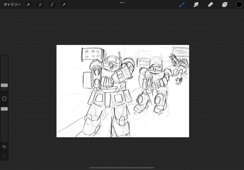This screenshot has width=244, height=170.
Task: Click the brush size slider handle
Action: click(x=4, y=85)
